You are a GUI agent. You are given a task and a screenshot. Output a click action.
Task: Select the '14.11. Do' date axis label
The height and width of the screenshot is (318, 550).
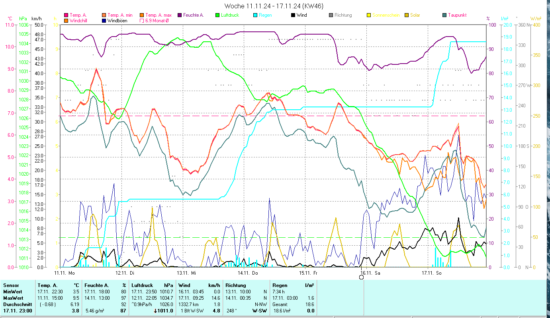[248, 273]
